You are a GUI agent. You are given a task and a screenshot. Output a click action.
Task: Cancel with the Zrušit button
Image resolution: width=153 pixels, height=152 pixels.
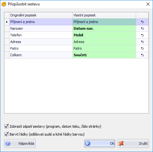(133, 143)
